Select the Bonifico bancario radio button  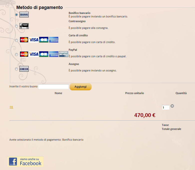point(16,15)
